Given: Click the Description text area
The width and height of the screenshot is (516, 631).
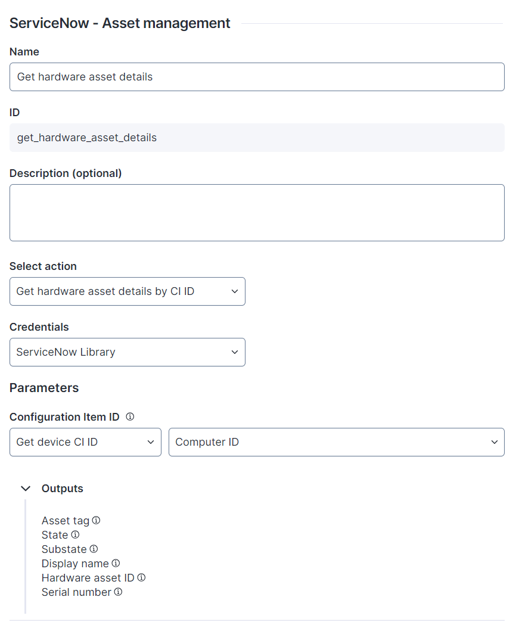Looking at the screenshot, I should (x=257, y=213).
